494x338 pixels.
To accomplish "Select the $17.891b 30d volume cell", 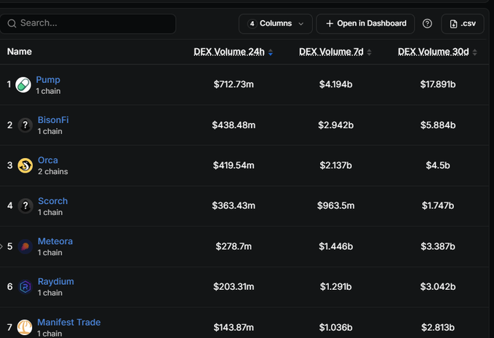I will 438,84.
